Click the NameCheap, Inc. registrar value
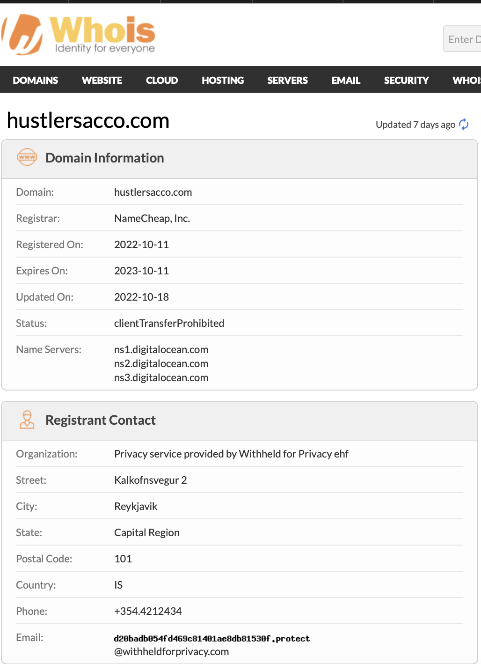The height and width of the screenshot is (664, 481). tap(152, 218)
